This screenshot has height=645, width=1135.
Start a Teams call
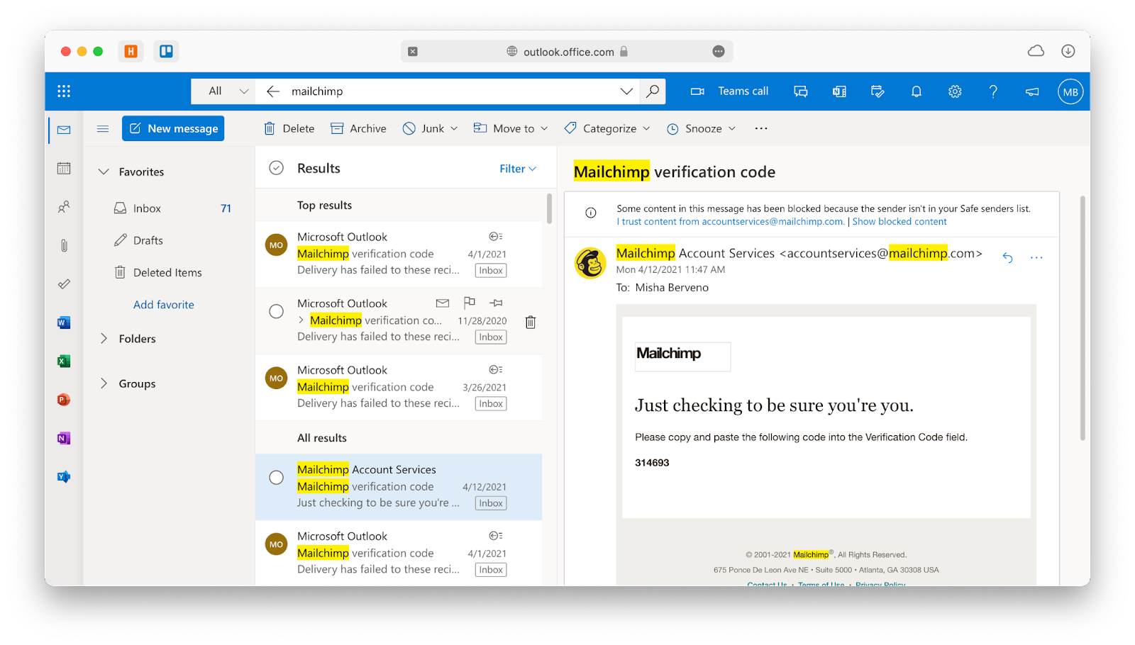pyautogui.click(x=729, y=91)
